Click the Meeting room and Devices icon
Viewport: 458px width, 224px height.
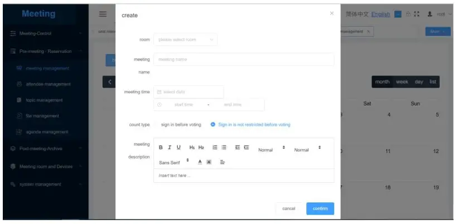(x=13, y=167)
